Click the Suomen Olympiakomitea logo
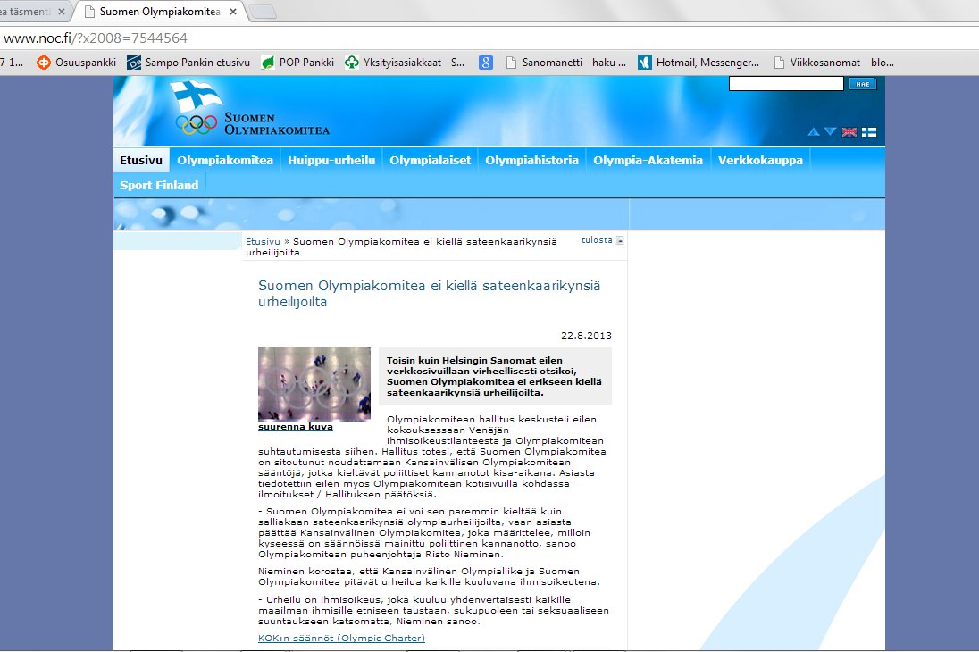This screenshot has width=979, height=652. (252, 110)
